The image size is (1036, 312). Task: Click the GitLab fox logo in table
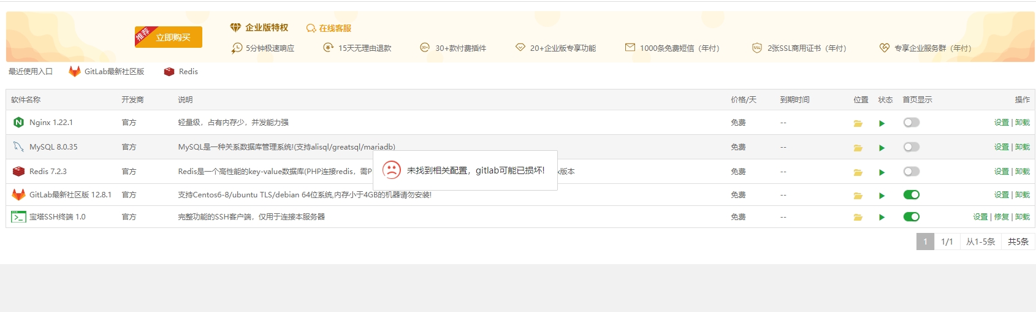tap(18, 194)
